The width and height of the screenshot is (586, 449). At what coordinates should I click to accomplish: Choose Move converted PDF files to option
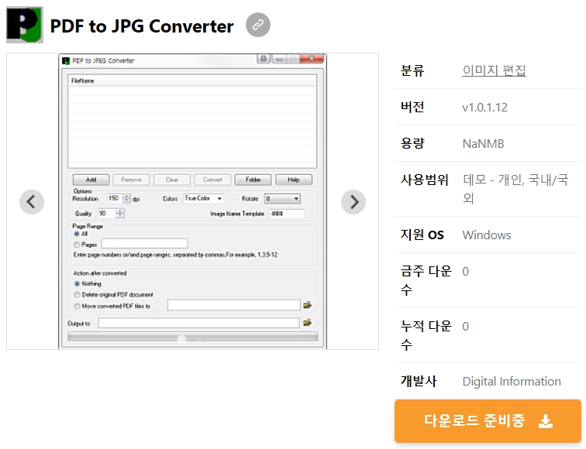coord(77,306)
